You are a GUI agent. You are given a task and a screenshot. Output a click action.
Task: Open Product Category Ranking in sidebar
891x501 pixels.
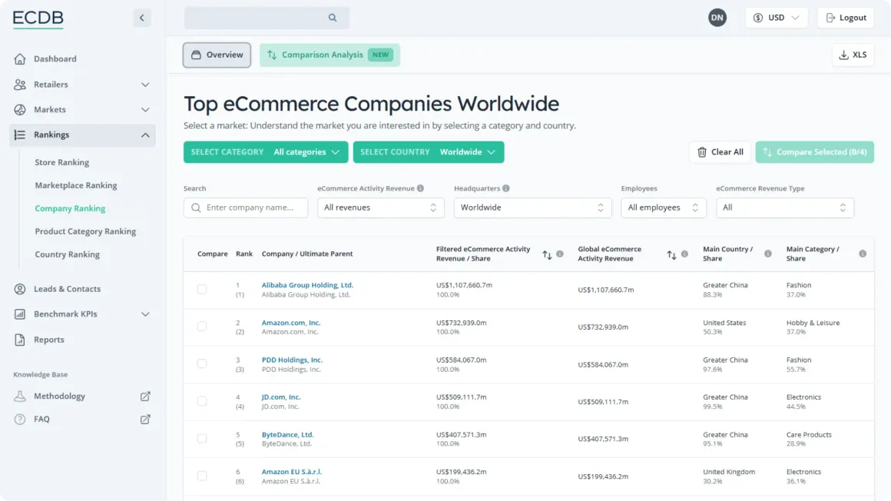[x=85, y=231]
